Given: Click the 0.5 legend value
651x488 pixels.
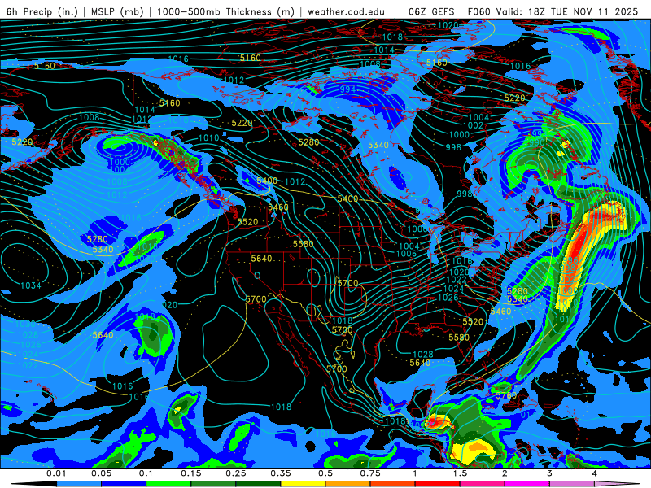Looking at the screenshot, I should click(x=325, y=473).
